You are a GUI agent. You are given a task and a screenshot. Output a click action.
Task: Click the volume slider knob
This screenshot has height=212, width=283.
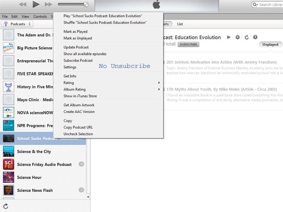pyautogui.click(x=86, y=4)
